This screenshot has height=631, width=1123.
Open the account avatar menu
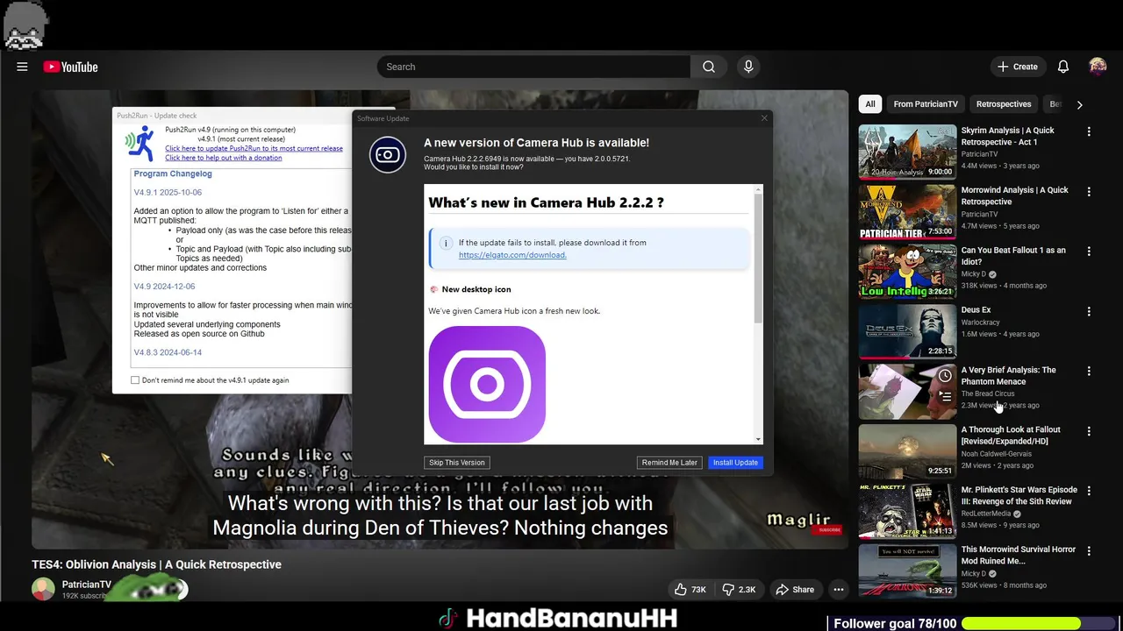pyautogui.click(x=1098, y=67)
